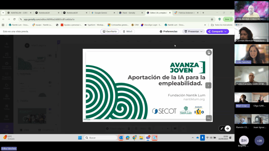Bookmark this page with star icon
The image size is (269, 151).
tap(212, 19)
